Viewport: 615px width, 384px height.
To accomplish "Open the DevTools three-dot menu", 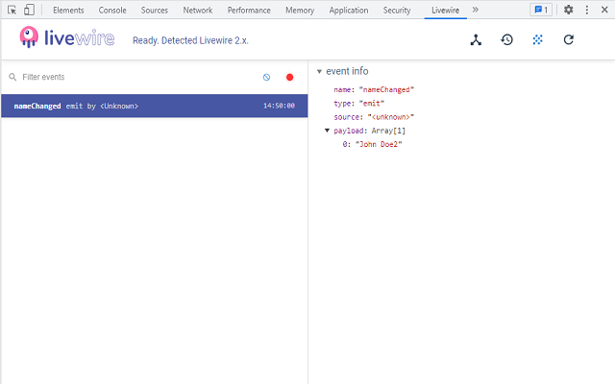I will (587, 10).
